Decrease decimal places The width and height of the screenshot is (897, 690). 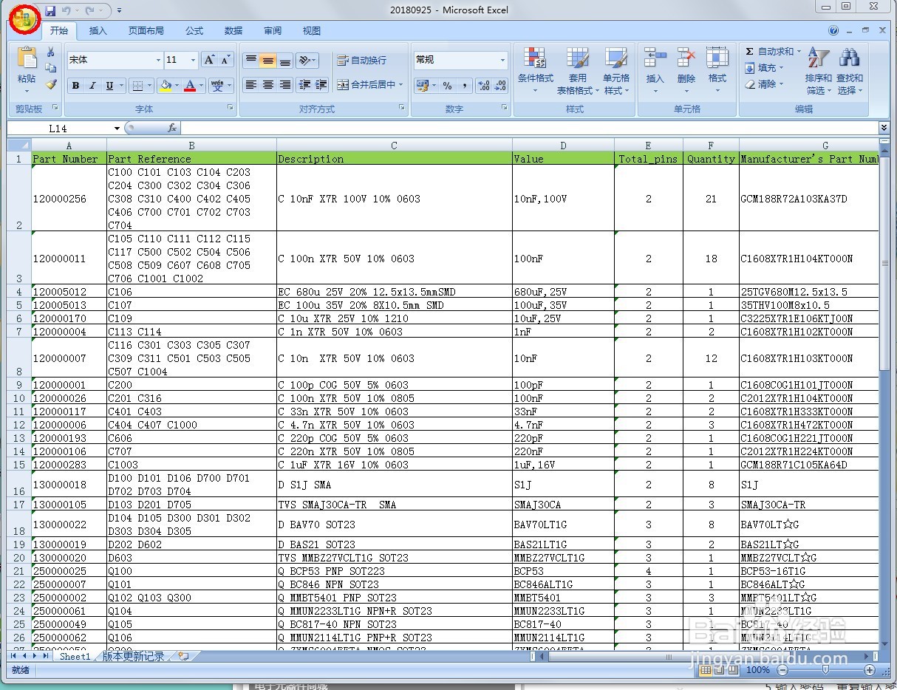click(x=501, y=86)
